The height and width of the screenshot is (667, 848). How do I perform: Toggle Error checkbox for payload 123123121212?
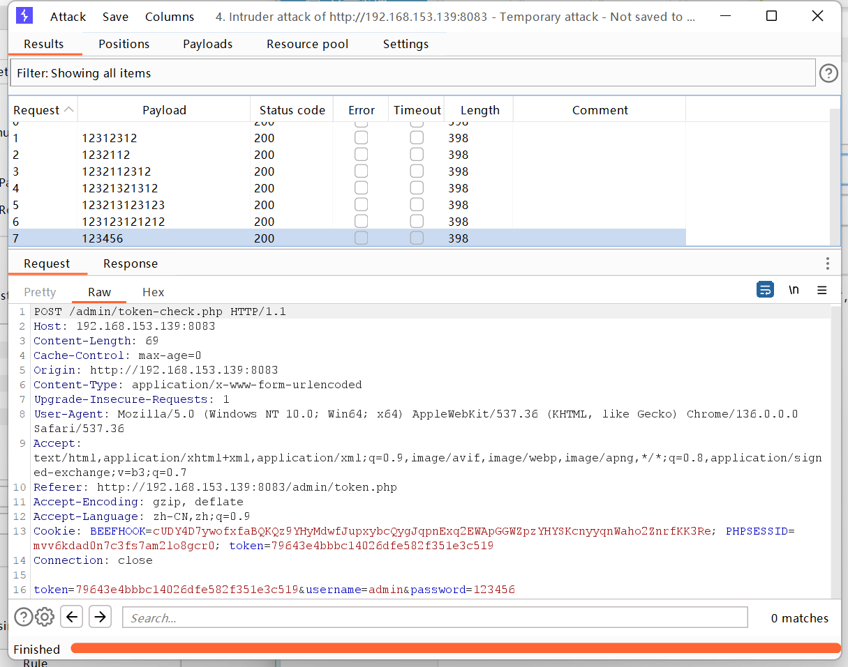[x=361, y=222]
